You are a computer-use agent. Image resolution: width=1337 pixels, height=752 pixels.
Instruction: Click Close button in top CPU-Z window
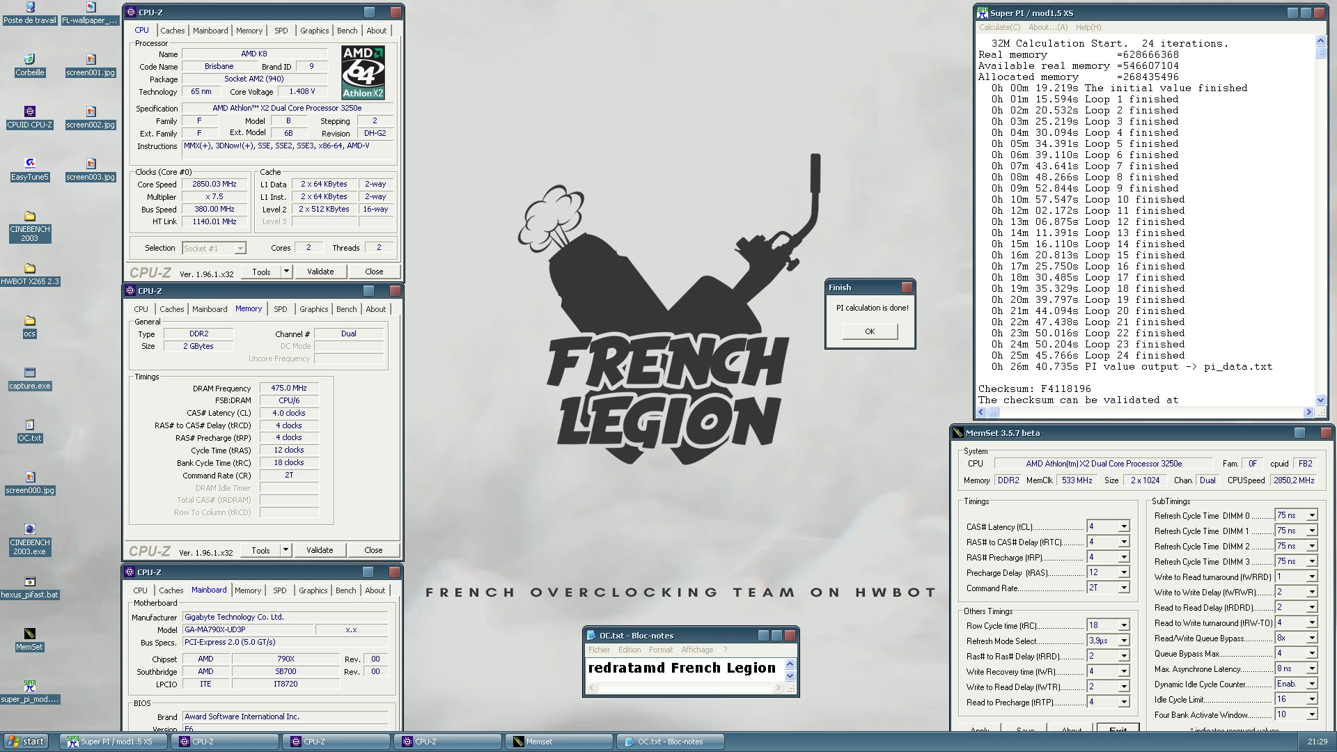pos(374,272)
